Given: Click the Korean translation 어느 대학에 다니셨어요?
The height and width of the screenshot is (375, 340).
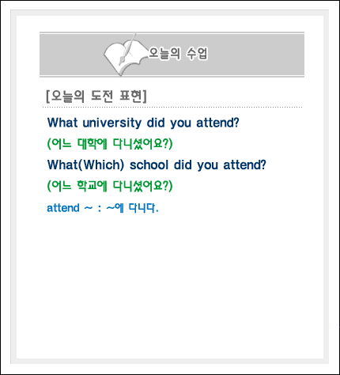Looking at the screenshot, I should tap(110, 144).
